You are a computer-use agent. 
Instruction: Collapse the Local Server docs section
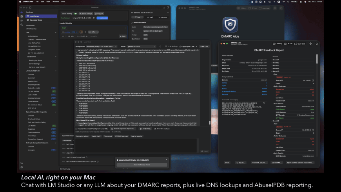point(55,57)
